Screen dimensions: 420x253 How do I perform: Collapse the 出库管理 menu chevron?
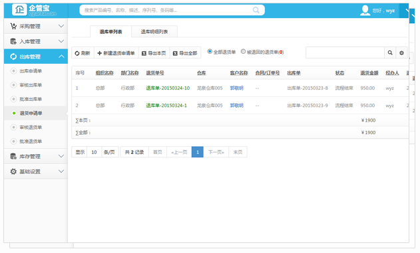click(61, 56)
